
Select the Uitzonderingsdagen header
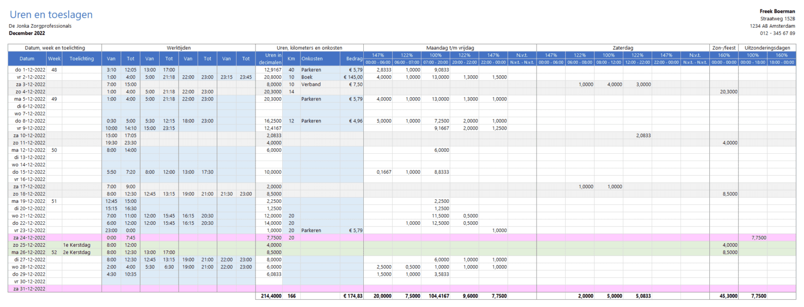tap(767, 48)
